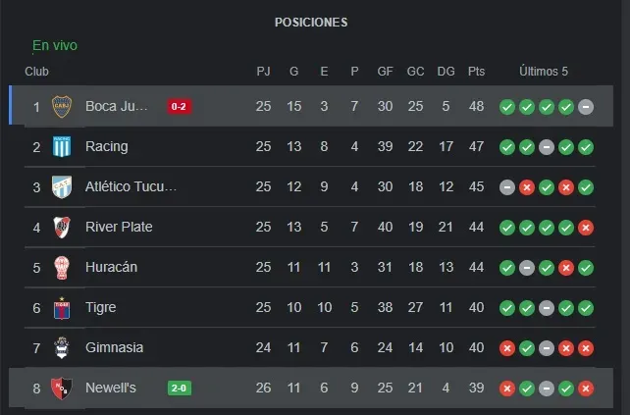Viewport: 630px width, 415px height.
Task: Click the Gimnasia club crest
Action: click(62, 348)
